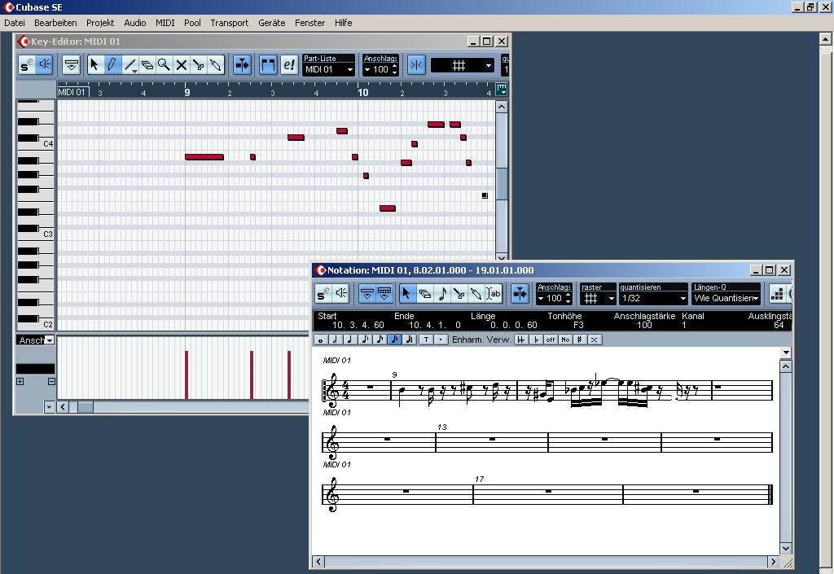Select the Eraser tool in Notation toolbar
Screen dimensions: 834x574
tap(424, 293)
